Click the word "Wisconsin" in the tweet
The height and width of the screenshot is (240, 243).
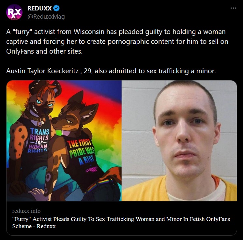89,32
